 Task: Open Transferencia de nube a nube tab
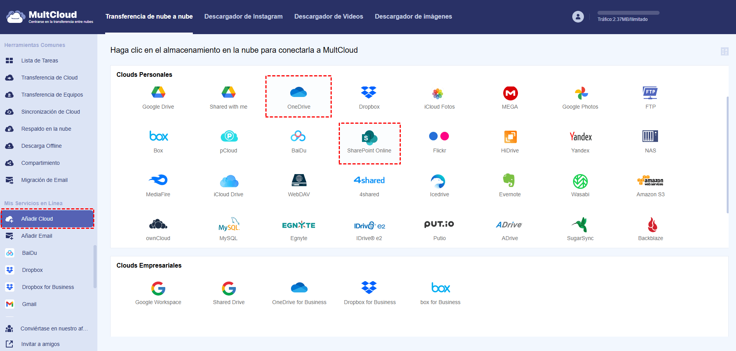click(149, 16)
